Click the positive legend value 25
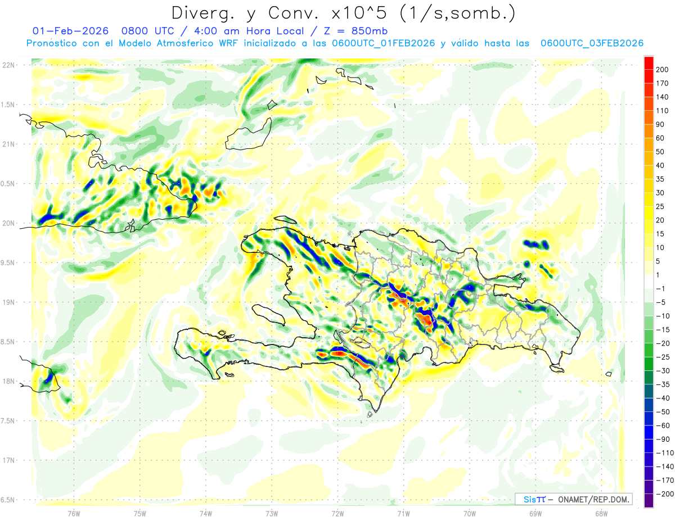The height and width of the screenshot is (521, 675). click(x=660, y=206)
